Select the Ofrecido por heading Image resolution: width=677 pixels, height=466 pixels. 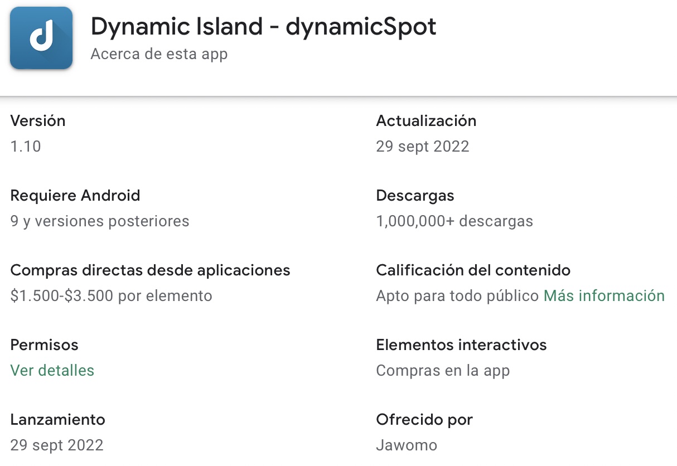[424, 420]
